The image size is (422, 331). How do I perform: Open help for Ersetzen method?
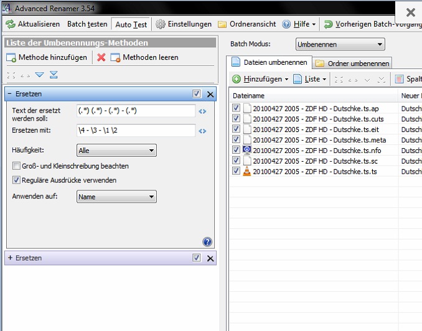(x=207, y=242)
